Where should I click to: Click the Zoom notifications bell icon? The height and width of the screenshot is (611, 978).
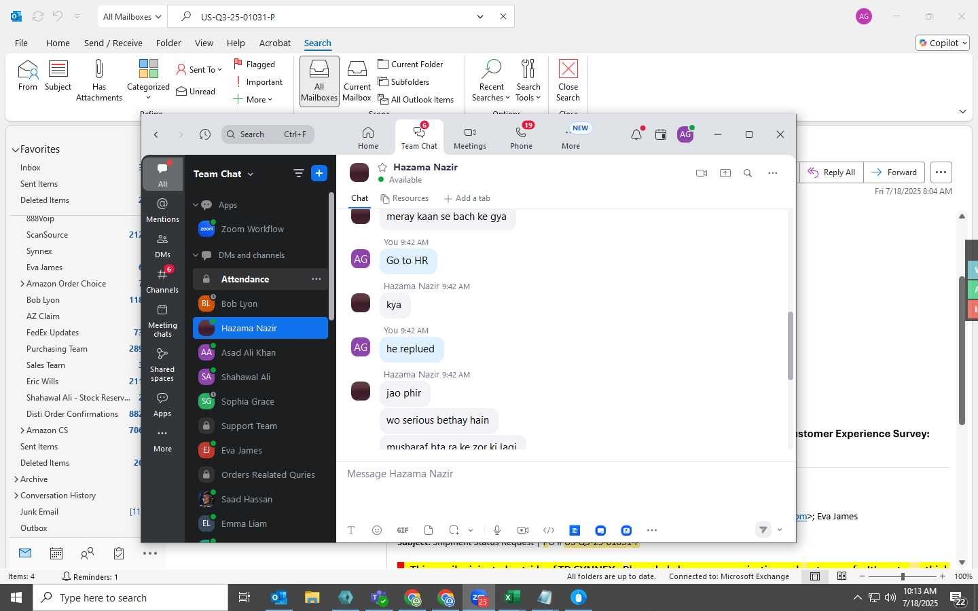pyautogui.click(x=636, y=134)
